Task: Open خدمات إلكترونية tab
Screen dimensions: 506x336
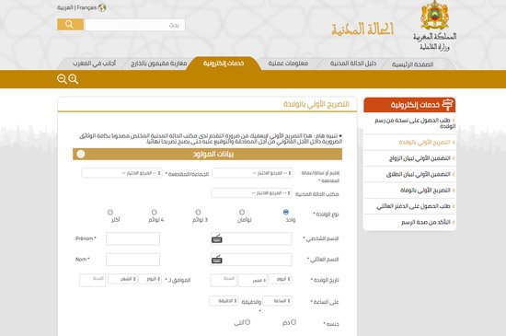Action: [224, 63]
